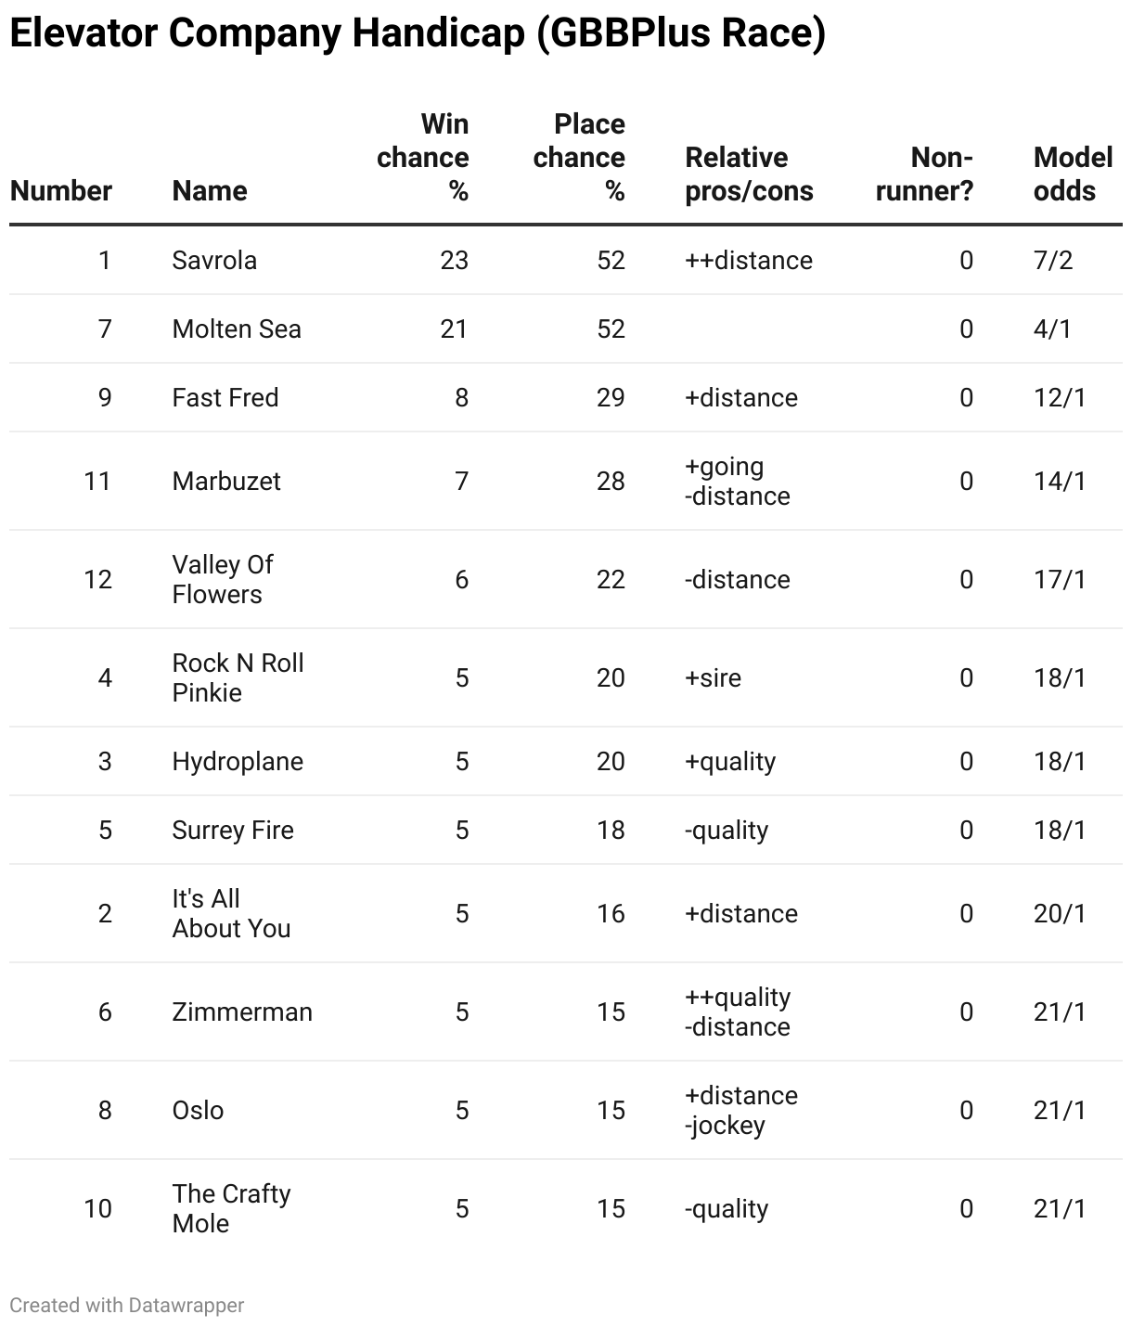The image size is (1132, 1327).
Task: Click the Model odds column header
Action: tap(1073, 174)
